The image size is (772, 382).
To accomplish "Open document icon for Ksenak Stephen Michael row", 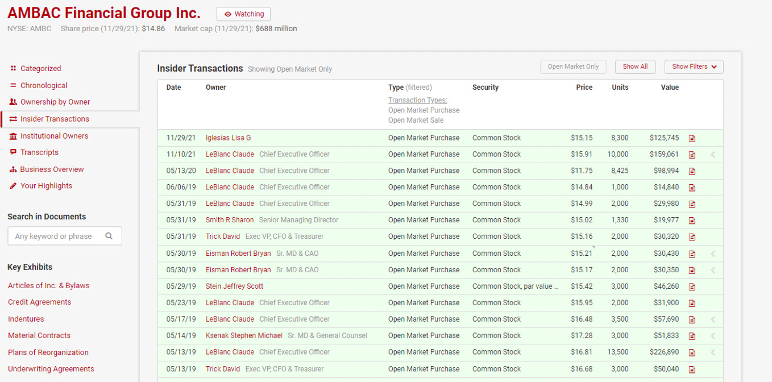I will (692, 337).
